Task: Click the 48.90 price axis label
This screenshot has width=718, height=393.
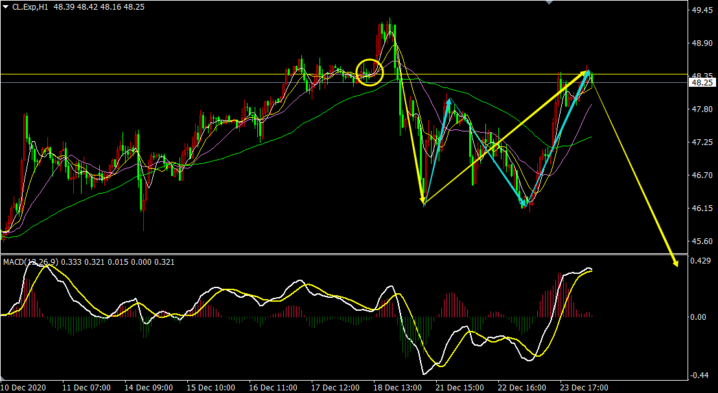Action: pos(701,43)
